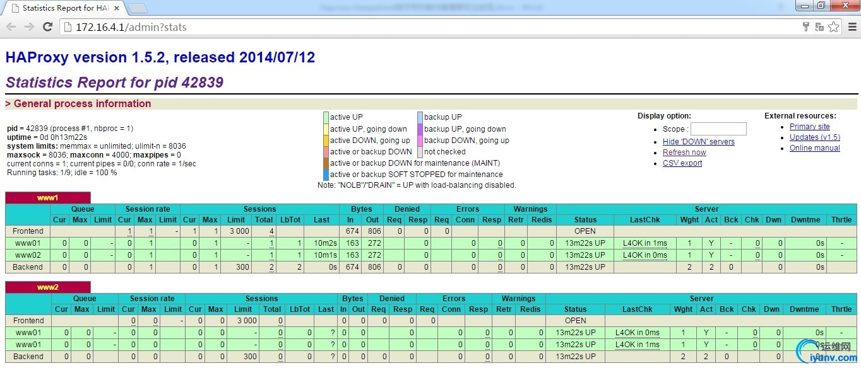Viewport: 861px width, 368px height.
Task: Click OPEN status in www1 Frontend row
Action: coord(585,231)
